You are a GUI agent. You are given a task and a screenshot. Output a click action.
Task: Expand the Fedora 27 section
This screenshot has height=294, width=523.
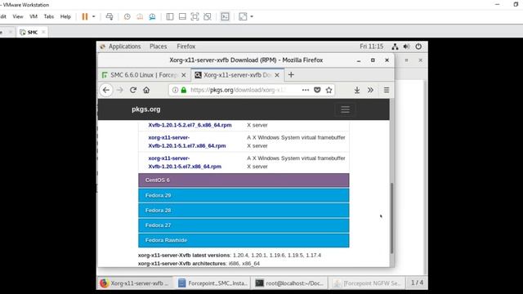[244, 225]
